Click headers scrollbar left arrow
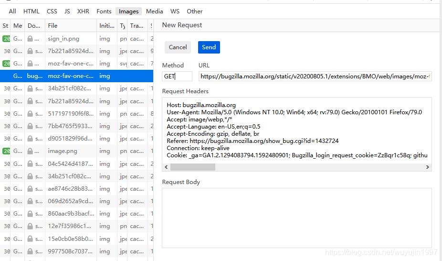 [166, 167]
